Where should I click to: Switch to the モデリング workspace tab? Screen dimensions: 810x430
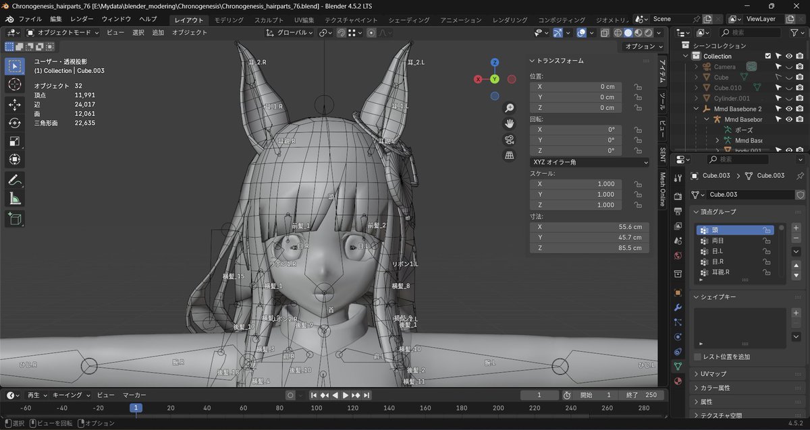click(x=229, y=20)
